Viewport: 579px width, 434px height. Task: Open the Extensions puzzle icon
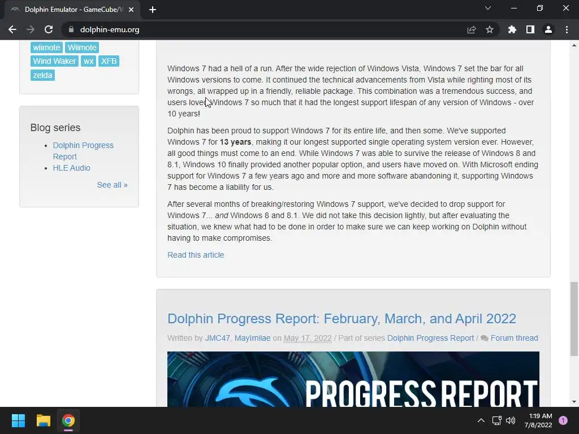tap(512, 29)
